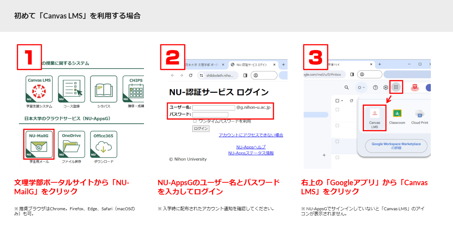Open a new tab in the step 3 browser
This screenshot has height=228, width=453.
[x=380, y=64]
